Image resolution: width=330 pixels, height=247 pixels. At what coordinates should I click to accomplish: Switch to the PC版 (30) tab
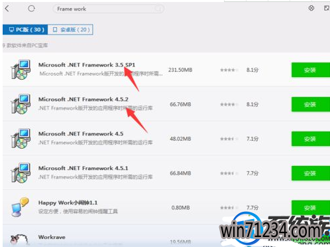click(x=25, y=29)
